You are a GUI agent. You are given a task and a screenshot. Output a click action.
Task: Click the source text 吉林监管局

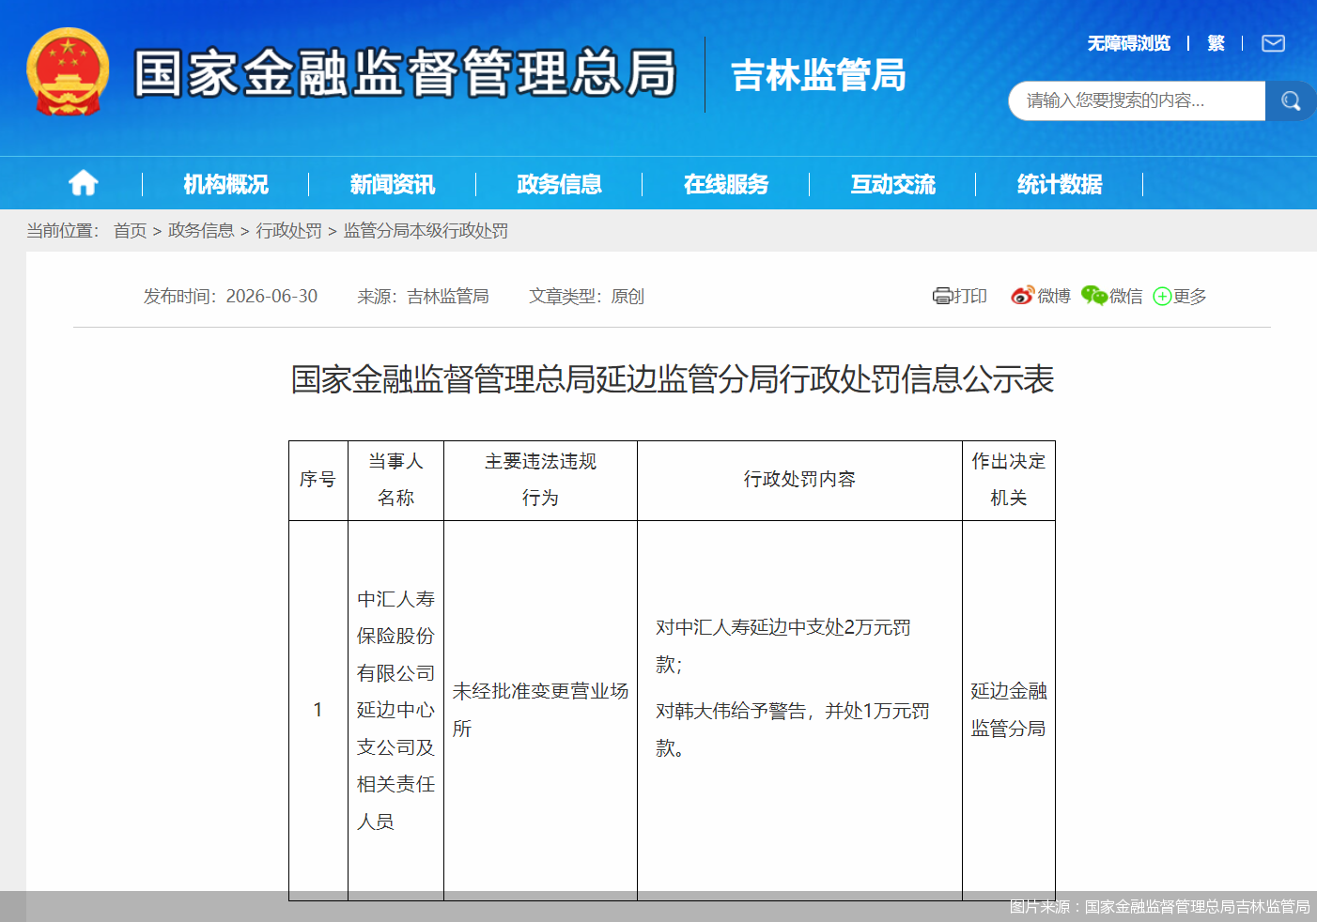pyautogui.click(x=448, y=297)
